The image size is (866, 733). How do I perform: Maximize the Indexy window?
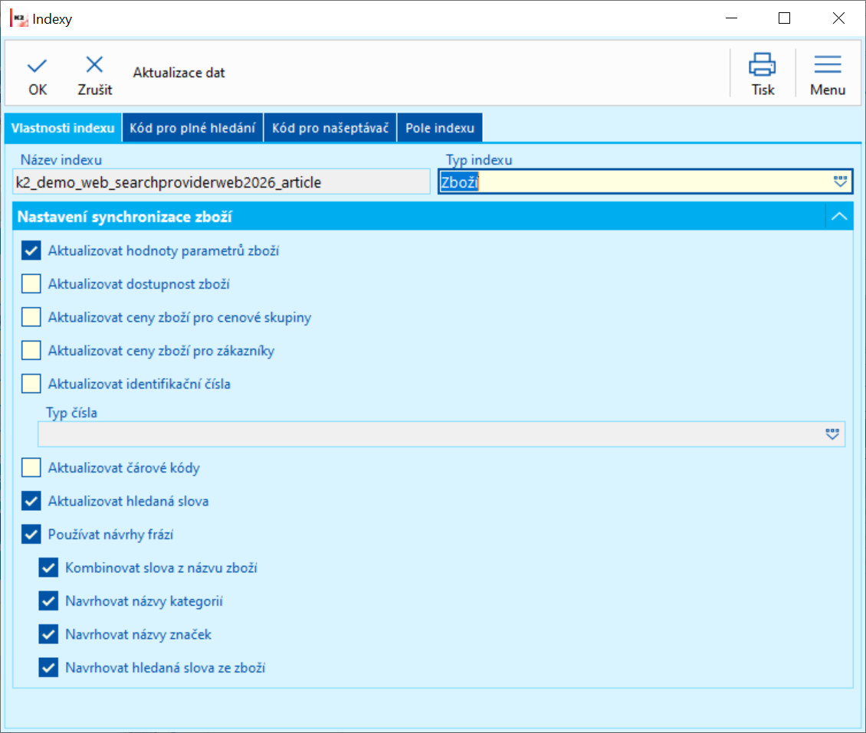pos(784,18)
